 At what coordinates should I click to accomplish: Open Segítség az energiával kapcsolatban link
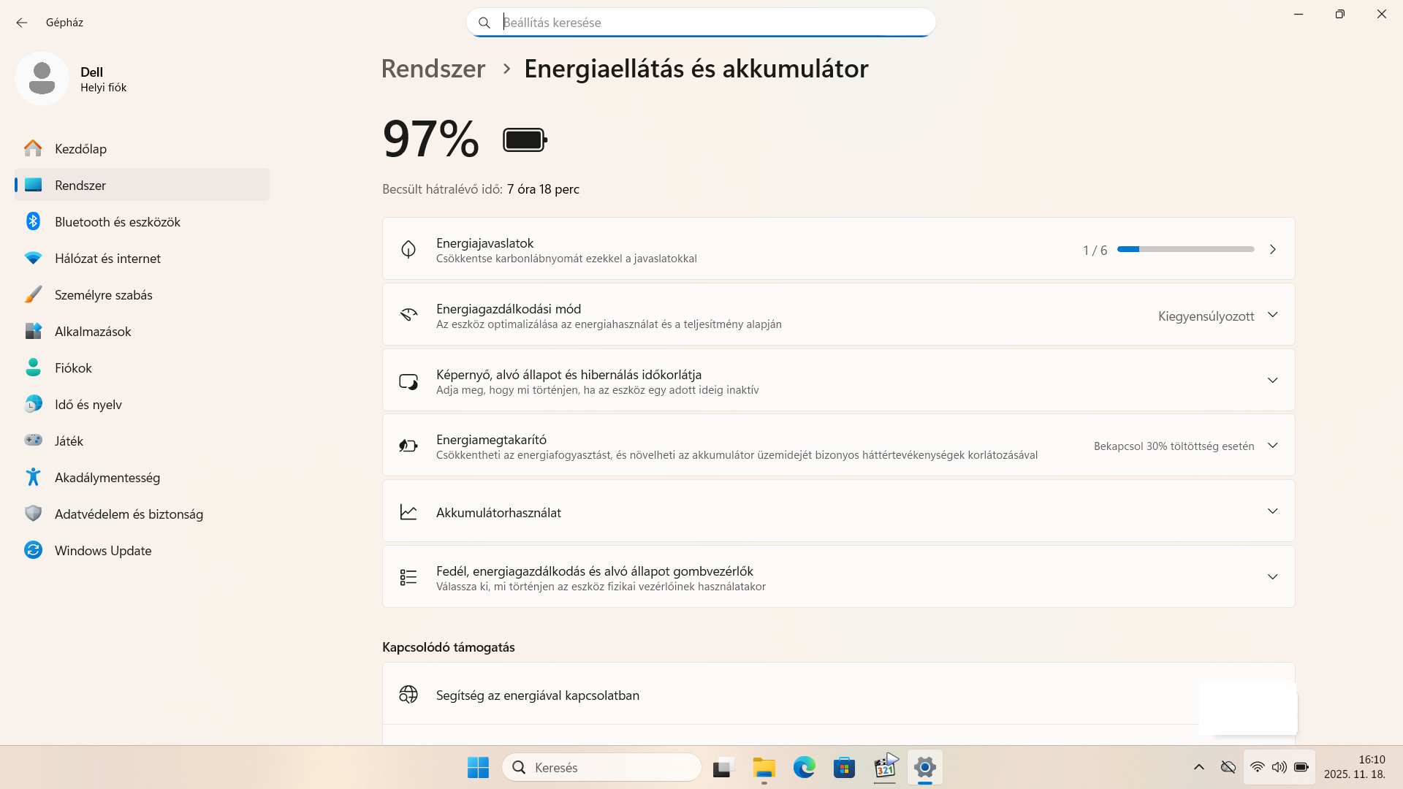pyautogui.click(x=537, y=695)
